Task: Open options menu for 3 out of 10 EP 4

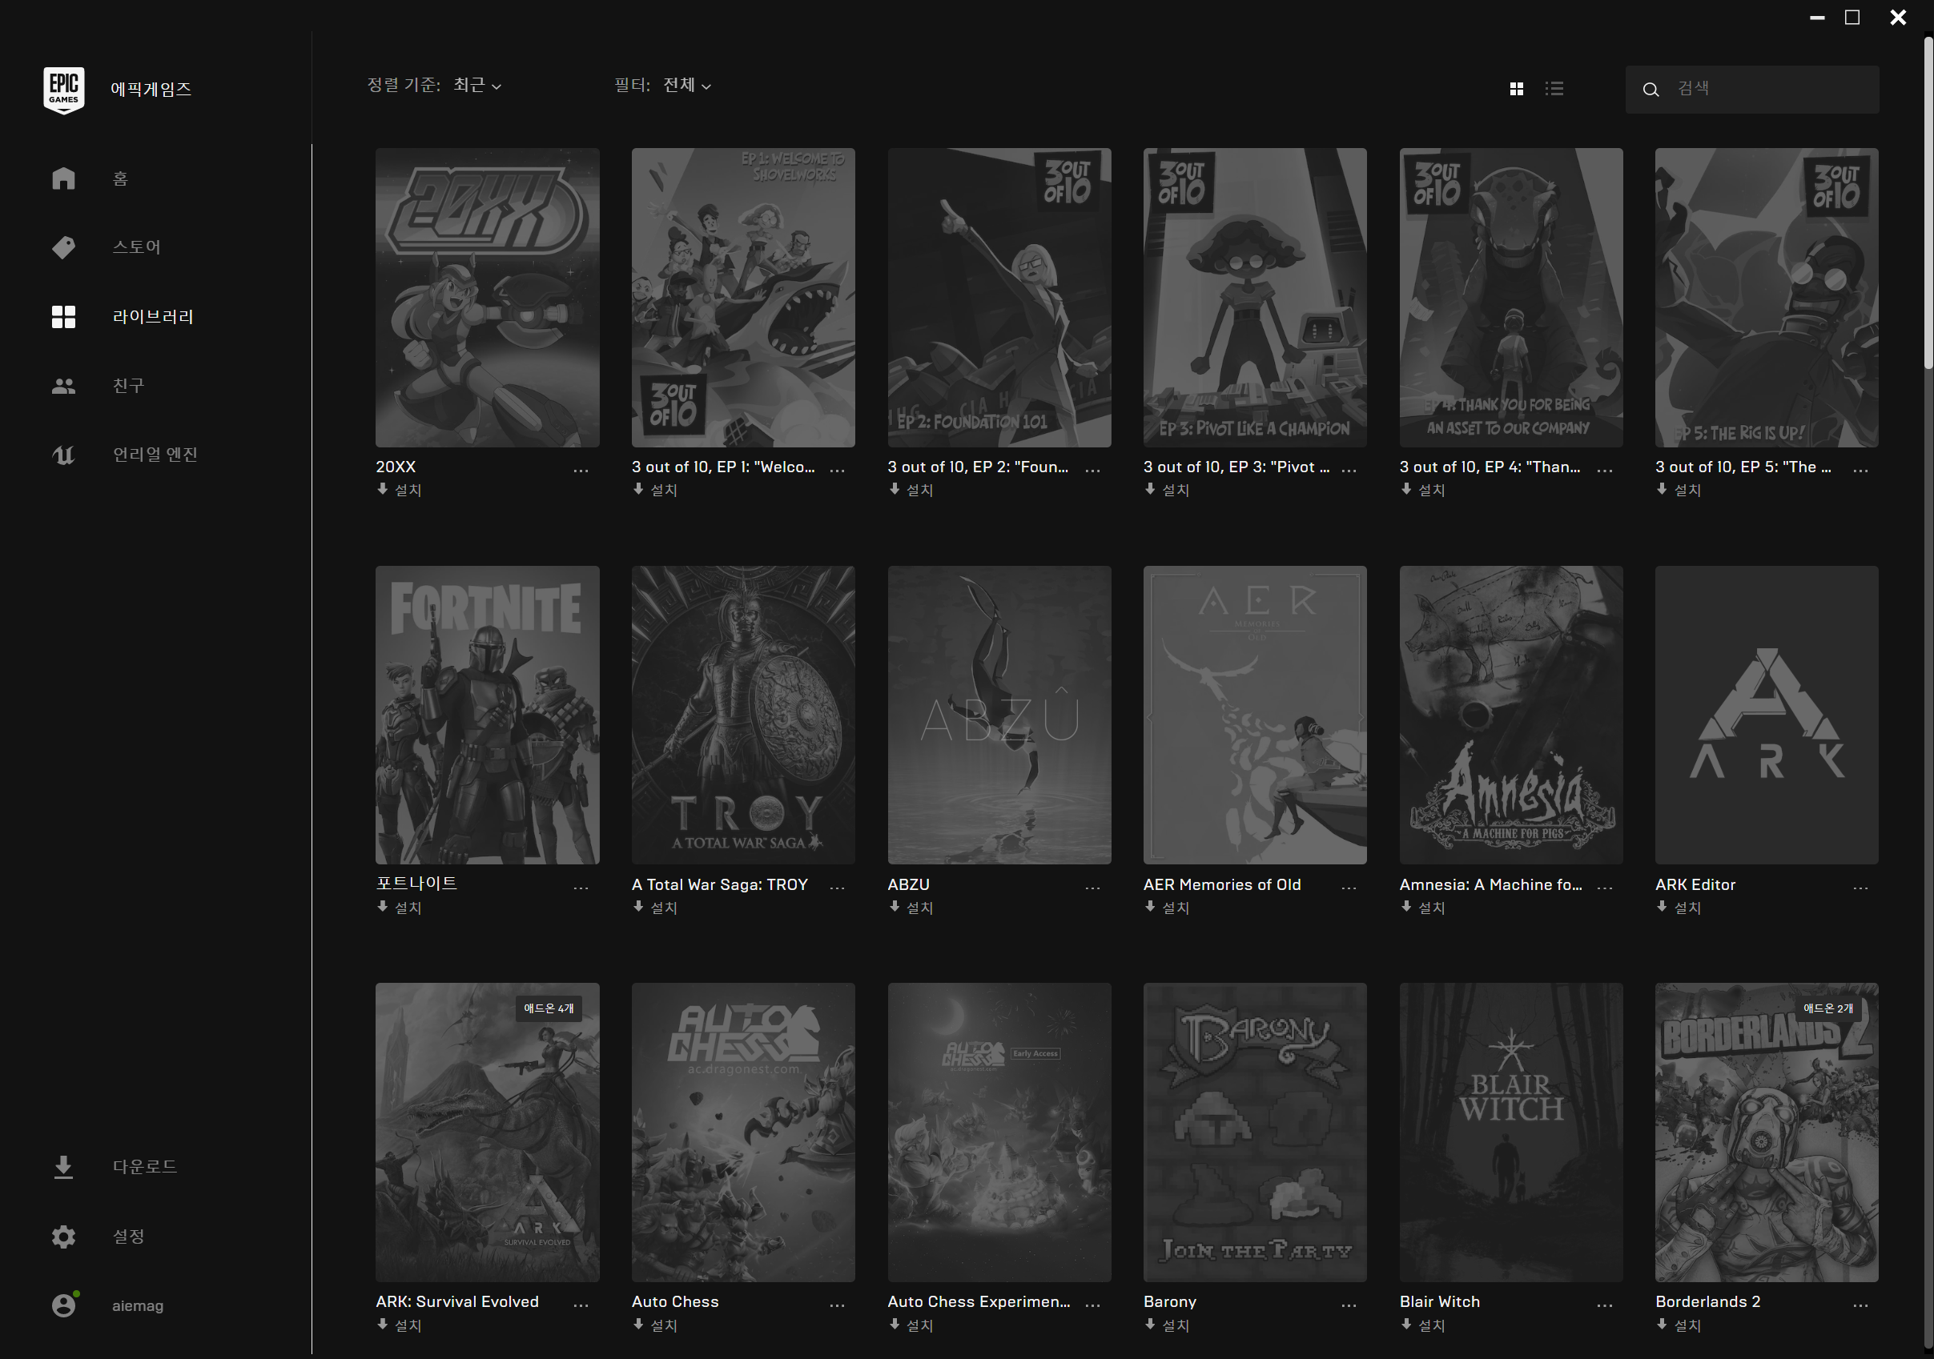Action: click(x=1605, y=471)
